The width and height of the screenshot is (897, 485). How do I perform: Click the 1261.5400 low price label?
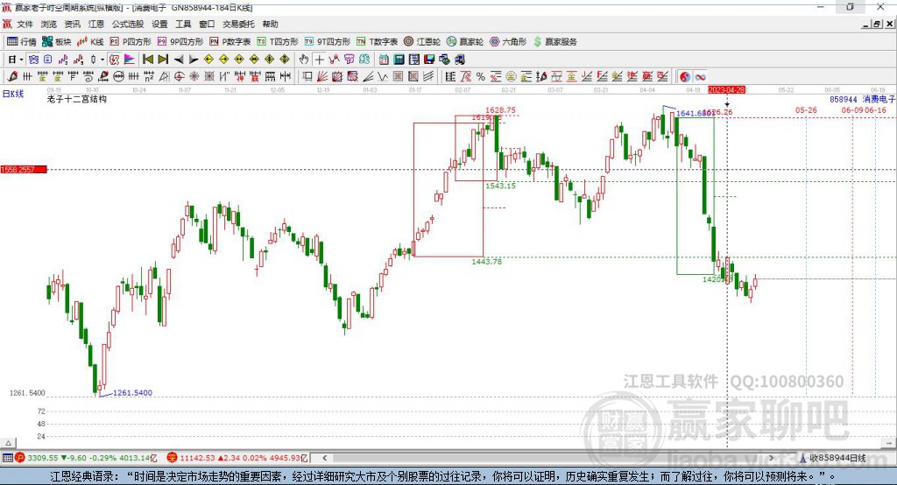pyautogui.click(x=133, y=393)
